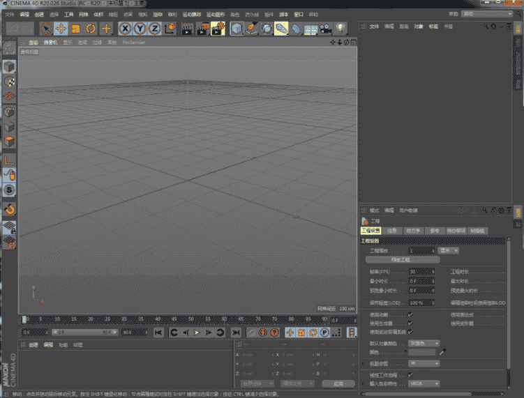The width and height of the screenshot is (524, 398).
Task: Toggle Y axis lock
Action: point(140,29)
